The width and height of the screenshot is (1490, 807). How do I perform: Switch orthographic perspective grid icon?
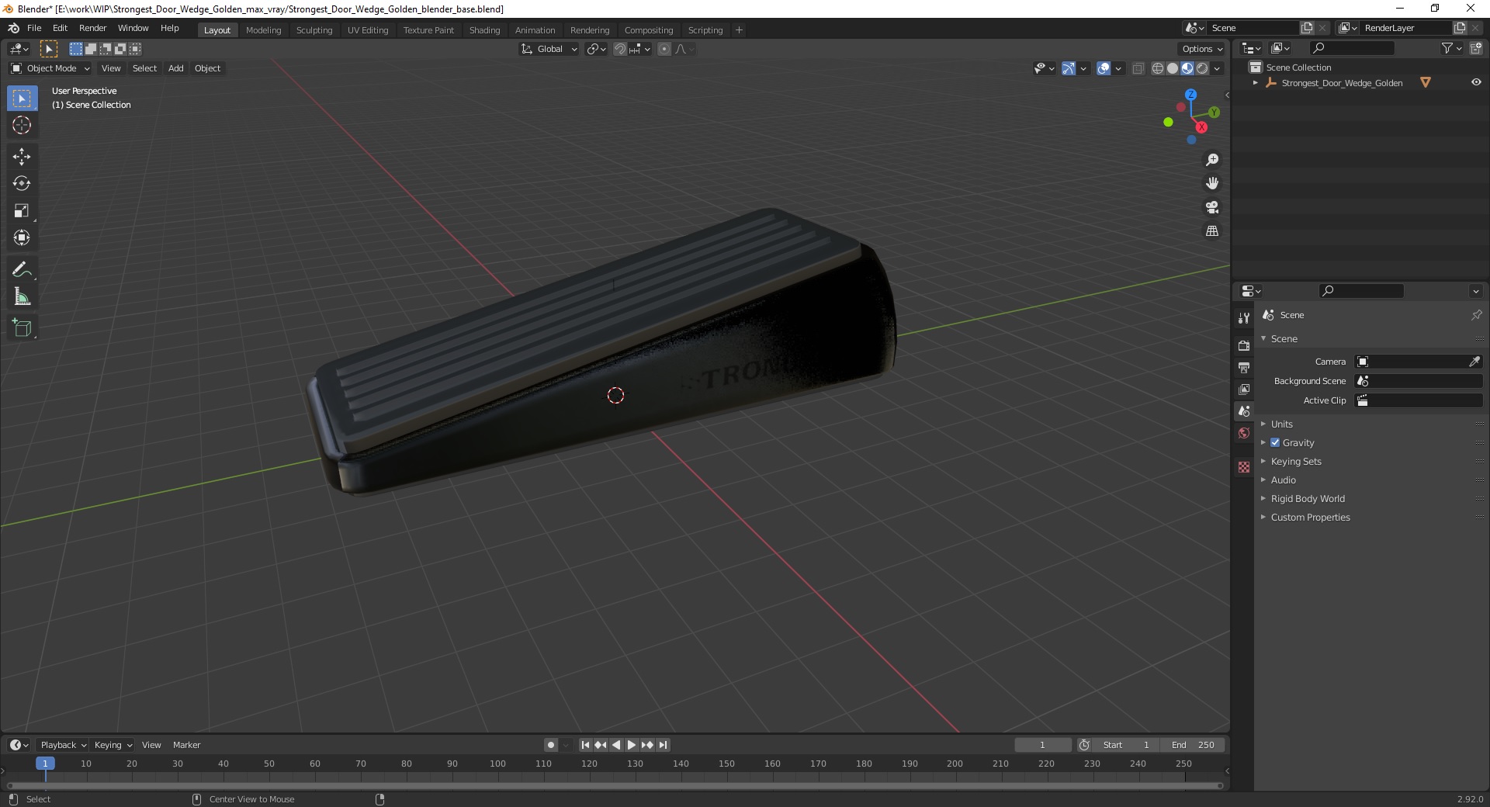(x=1212, y=231)
